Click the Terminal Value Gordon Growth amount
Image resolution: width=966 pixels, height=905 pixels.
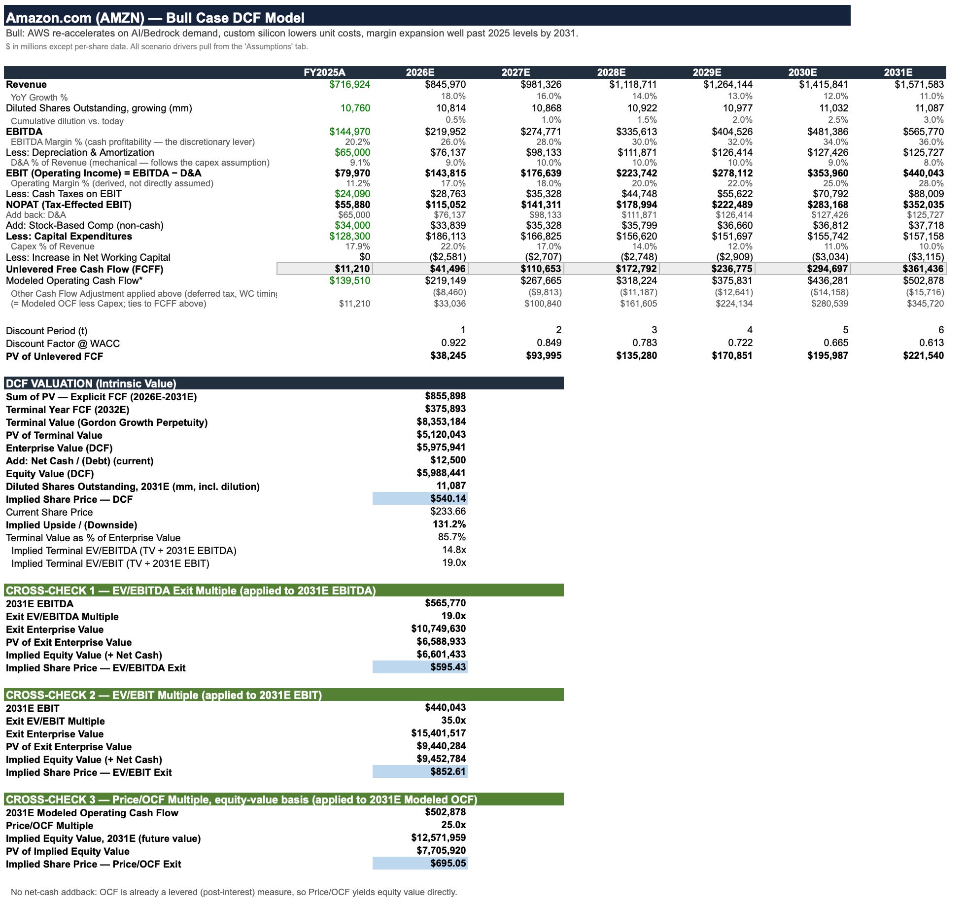[x=441, y=421]
